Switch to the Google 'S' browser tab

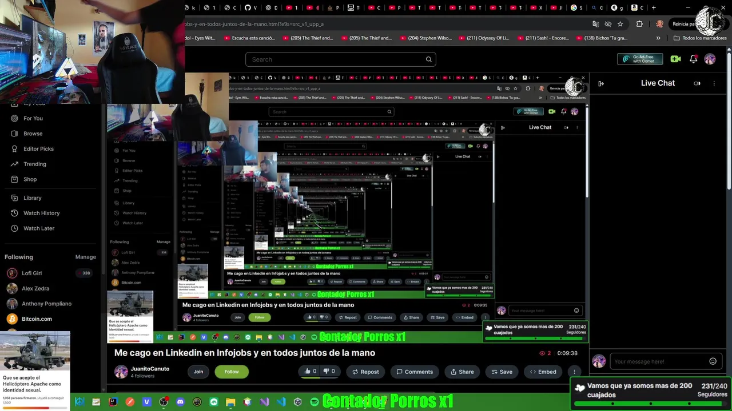point(576,8)
